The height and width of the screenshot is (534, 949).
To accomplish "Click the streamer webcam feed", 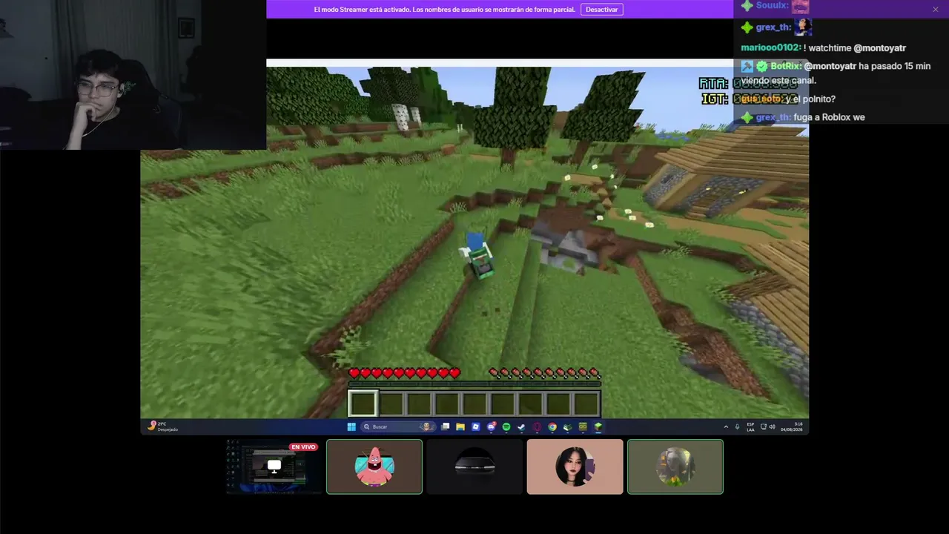I will (x=133, y=74).
